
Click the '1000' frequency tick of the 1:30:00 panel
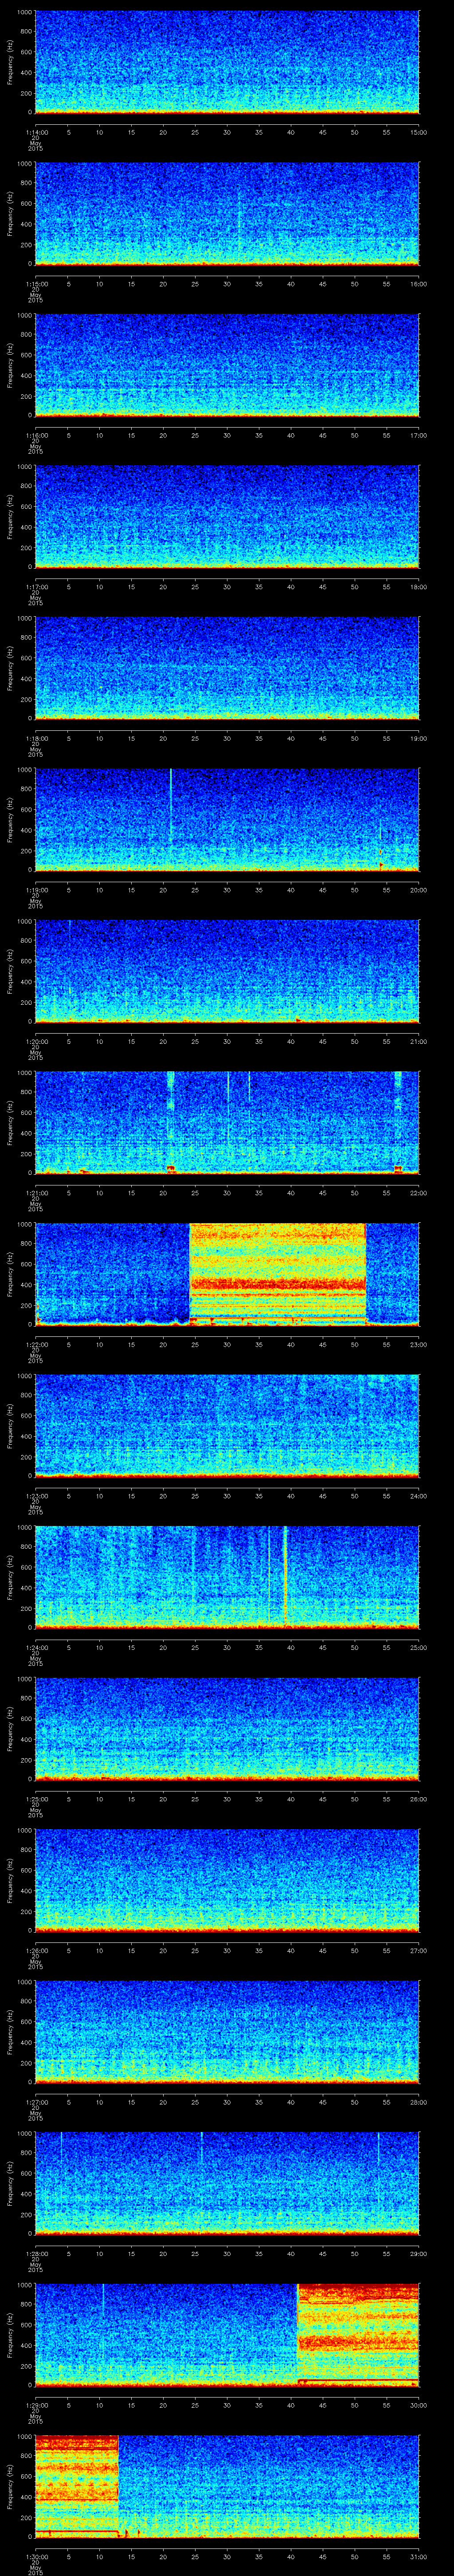(x=25, y=2437)
